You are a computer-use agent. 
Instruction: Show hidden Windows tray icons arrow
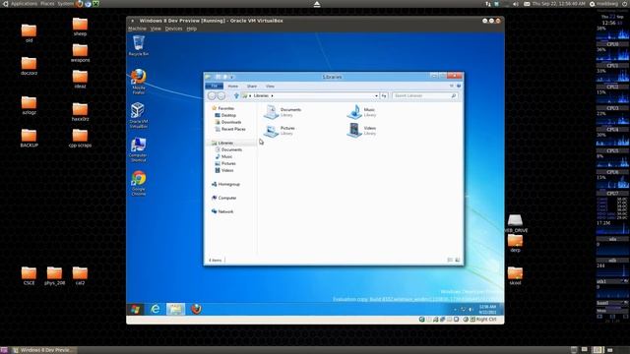coord(455,310)
